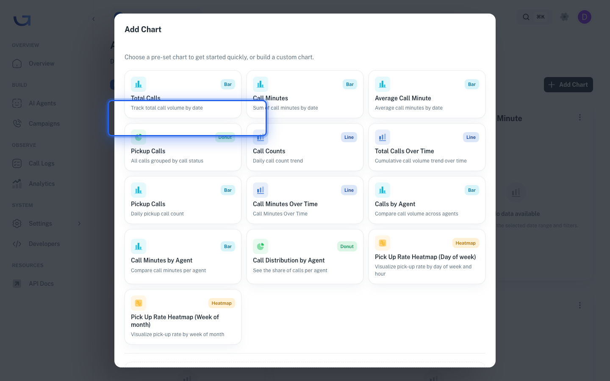Click the bar chart icon on Total Calls card
610x381 pixels.
point(139,84)
